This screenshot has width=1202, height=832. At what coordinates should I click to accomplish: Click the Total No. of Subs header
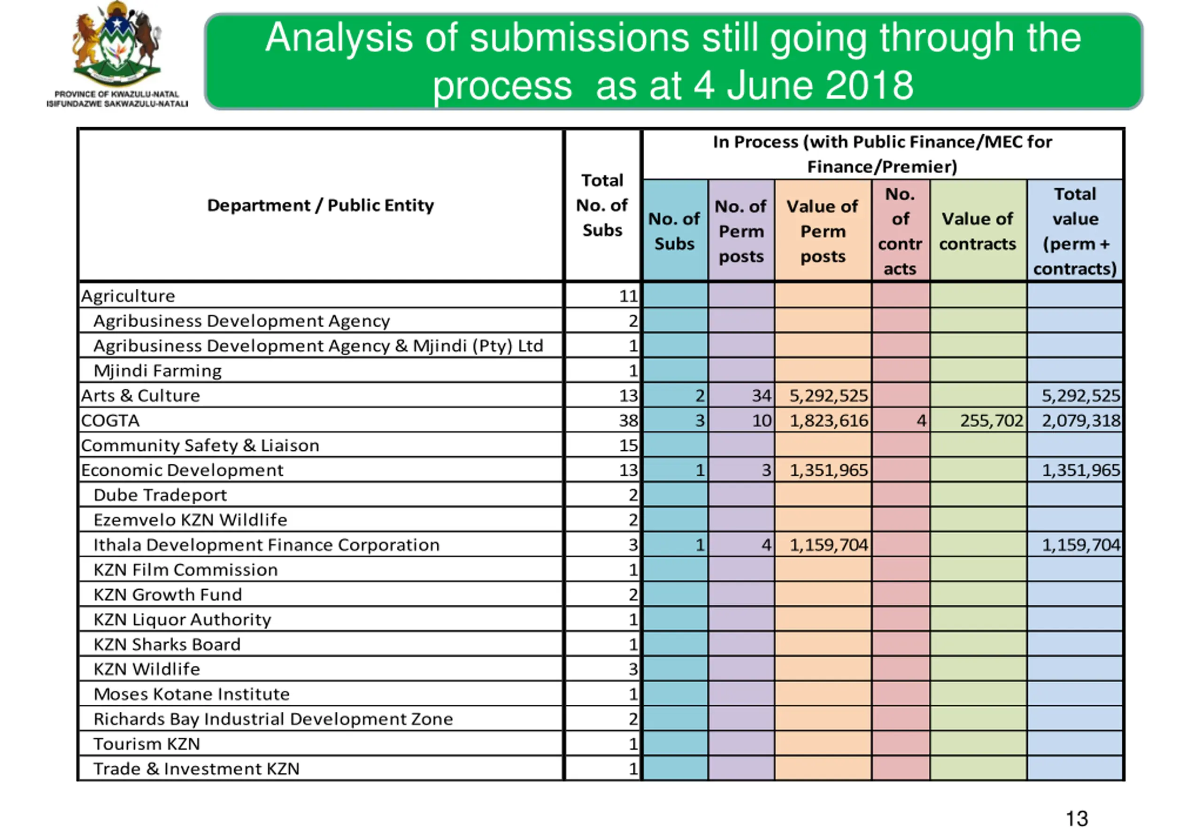point(602,205)
